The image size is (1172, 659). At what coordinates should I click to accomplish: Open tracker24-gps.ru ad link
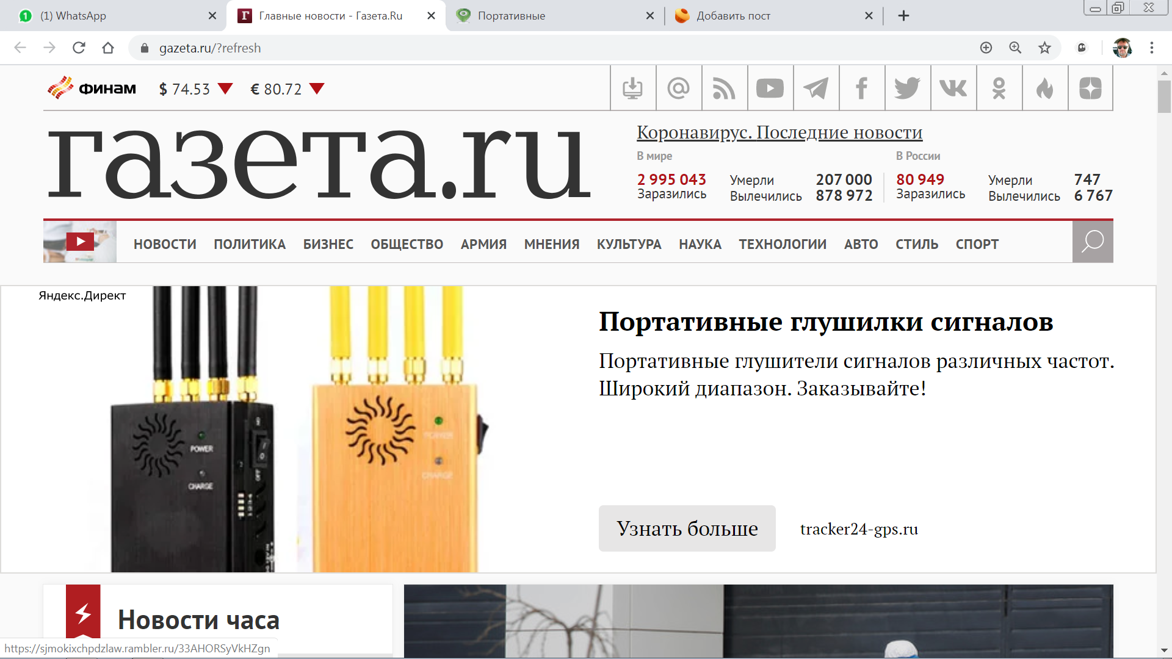click(x=859, y=529)
